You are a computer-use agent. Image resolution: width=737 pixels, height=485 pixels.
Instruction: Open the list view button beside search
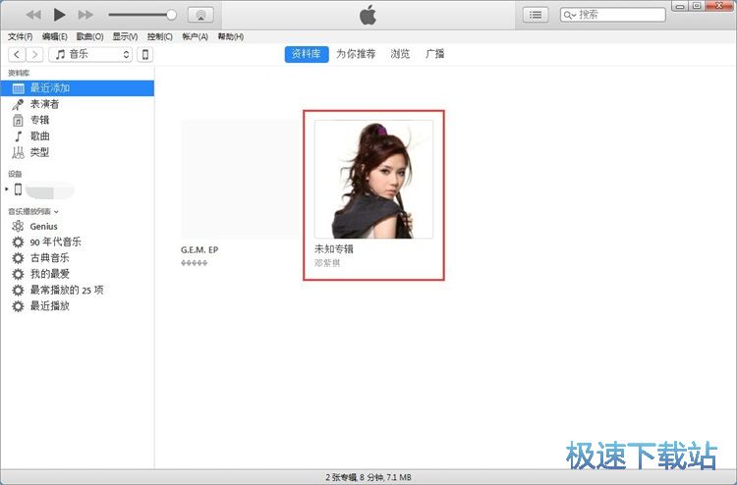pos(536,15)
